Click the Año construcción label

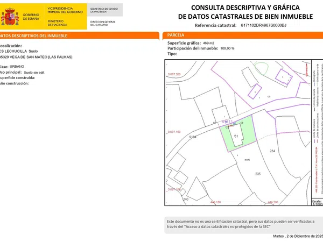point(14,83)
